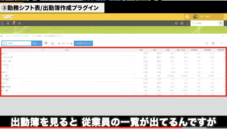
Task: Add a record with plus icon
Action: click(x=207, y=43)
